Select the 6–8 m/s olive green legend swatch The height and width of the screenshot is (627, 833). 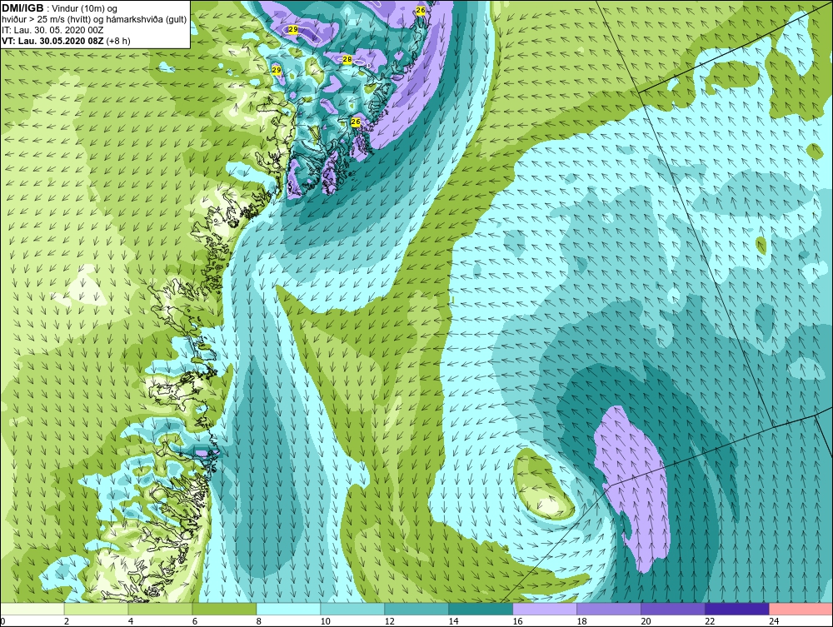[x=224, y=609]
